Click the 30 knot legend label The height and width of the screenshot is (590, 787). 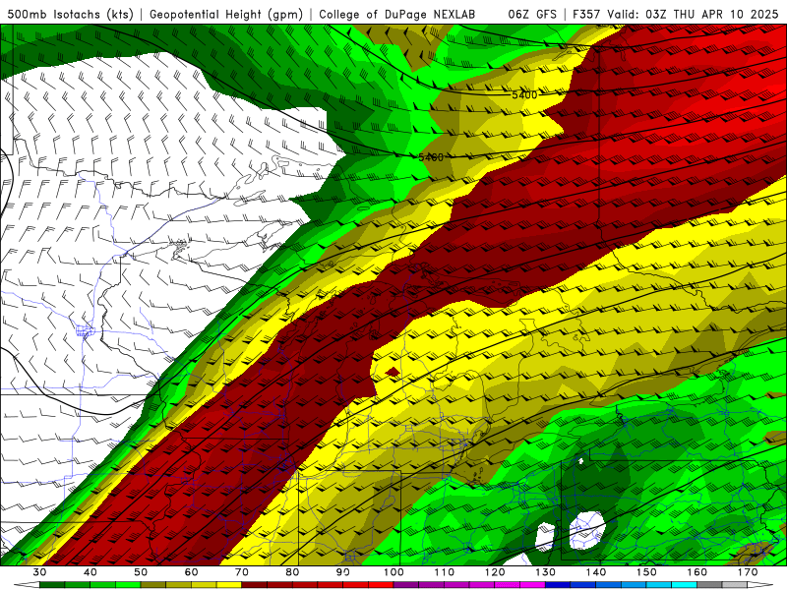point(39,572)
